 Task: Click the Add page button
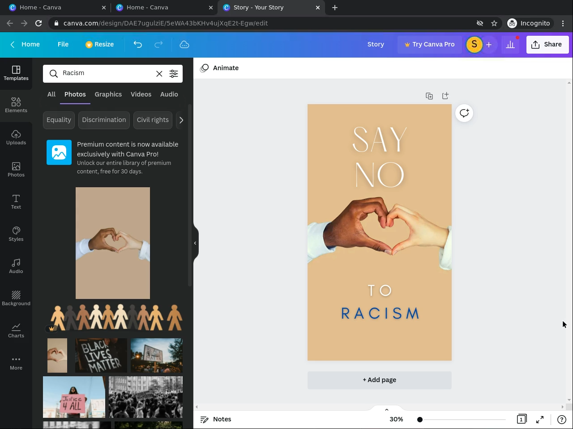pos(380,380)
